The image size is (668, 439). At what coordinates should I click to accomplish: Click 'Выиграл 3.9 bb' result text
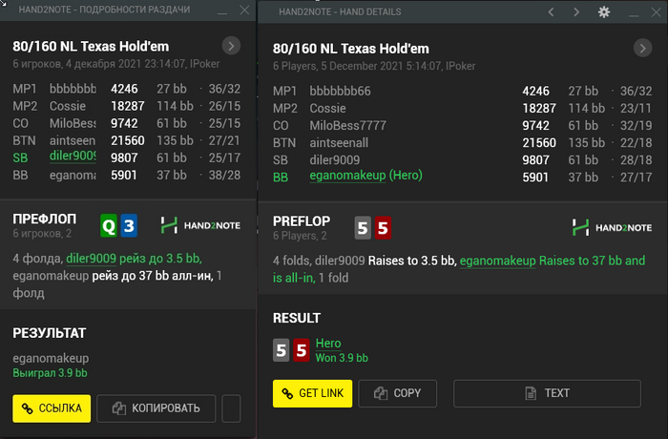[x=50, y=373]
